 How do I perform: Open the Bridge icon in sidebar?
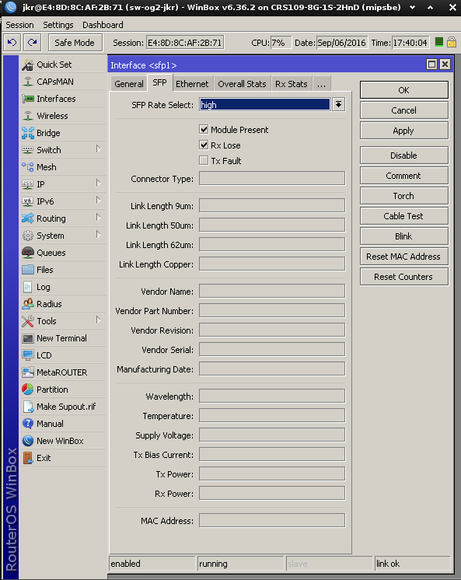[28, 133]
